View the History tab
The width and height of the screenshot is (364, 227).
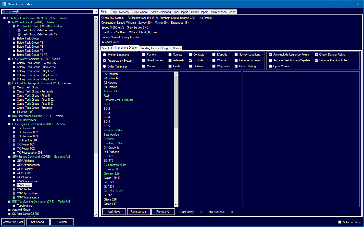(177, 48)
